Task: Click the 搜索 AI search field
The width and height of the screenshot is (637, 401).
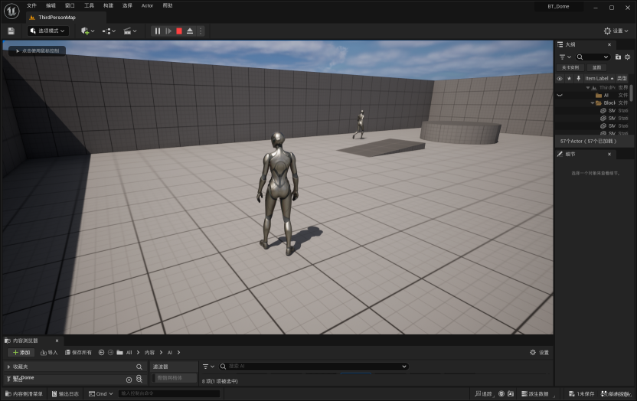Action: pyautogui.click(x=314, y=366)
